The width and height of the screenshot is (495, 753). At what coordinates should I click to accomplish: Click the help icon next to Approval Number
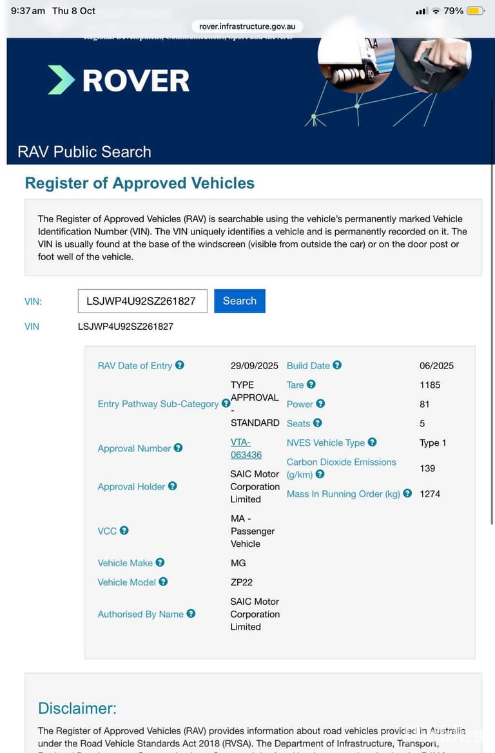[179, 448]
